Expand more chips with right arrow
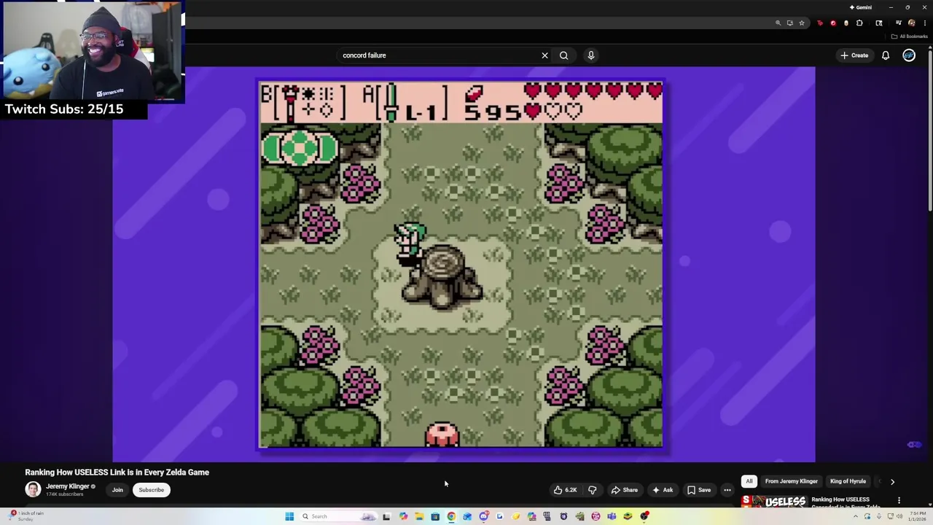Image resolution: width=933 pixels, height=525 pixels. 892,481
